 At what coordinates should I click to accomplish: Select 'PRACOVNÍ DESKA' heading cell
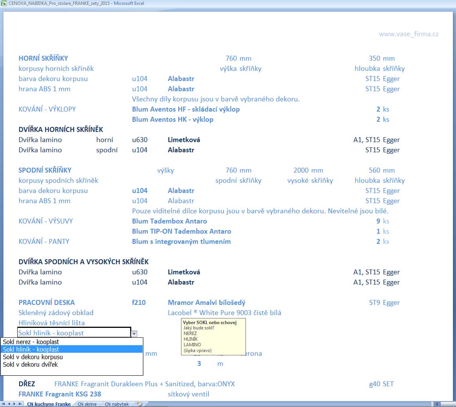click(x=47, y=302)
